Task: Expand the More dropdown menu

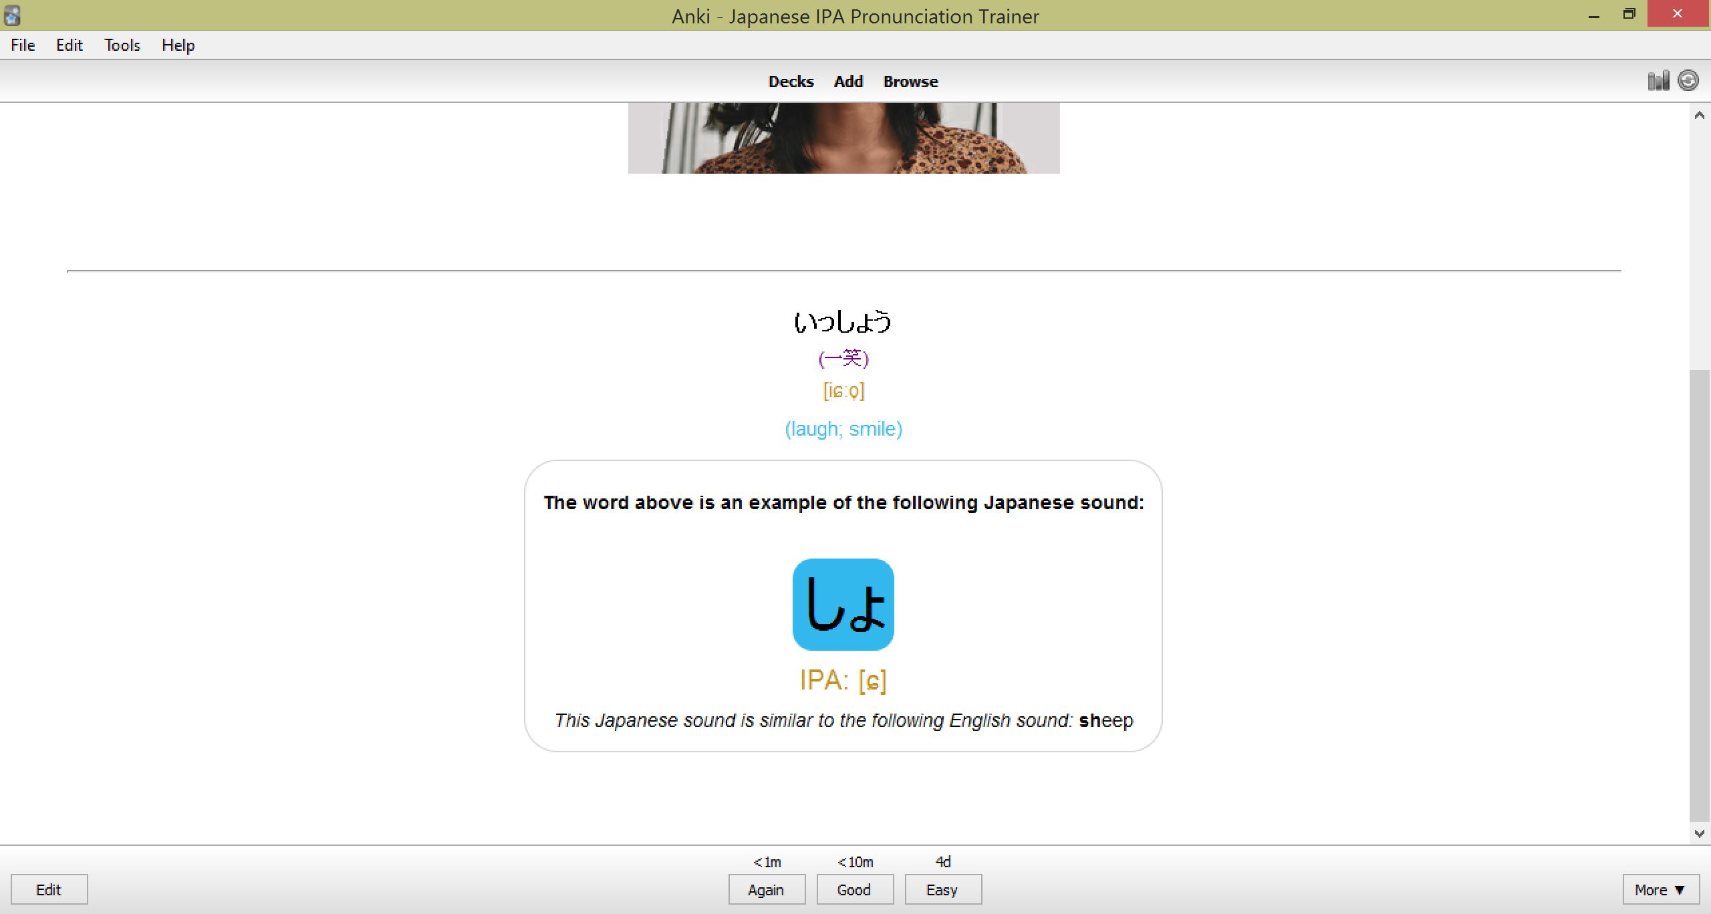Action: coord(1661,890)
